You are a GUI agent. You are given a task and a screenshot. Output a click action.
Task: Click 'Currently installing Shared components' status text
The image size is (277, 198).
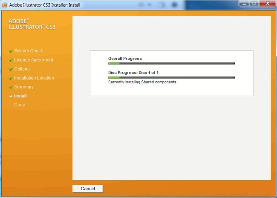(x=142, y=82)
